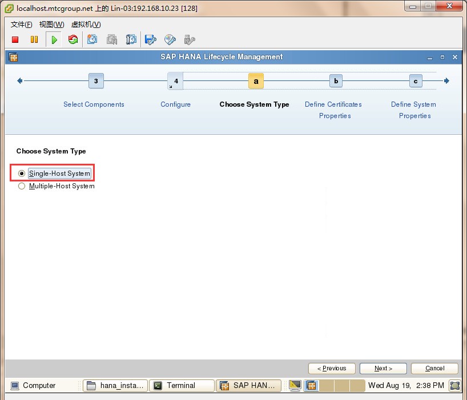Click the Select Components step label
467x400 pixels.
tap(94, 104)
